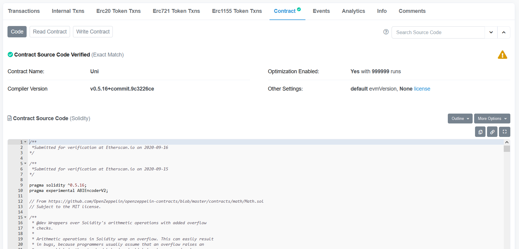Click the search previous up-chevron button

[504, 32]
